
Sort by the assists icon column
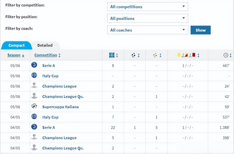point(155,55)
